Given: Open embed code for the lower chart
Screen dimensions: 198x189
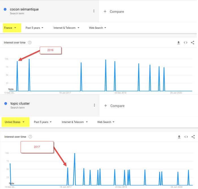Looking at the screenshot, I should [186, 137].
